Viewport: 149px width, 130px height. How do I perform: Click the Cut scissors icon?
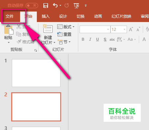19,27
